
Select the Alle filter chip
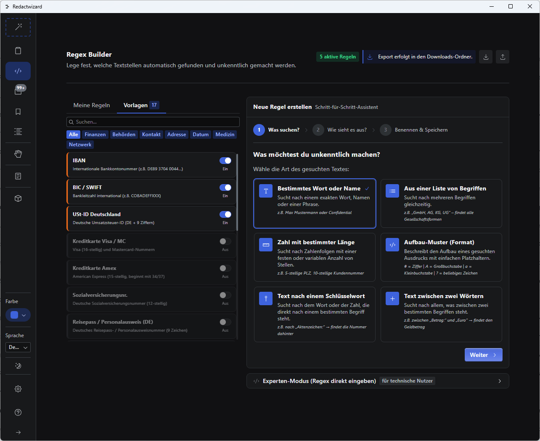pos(74,135)
